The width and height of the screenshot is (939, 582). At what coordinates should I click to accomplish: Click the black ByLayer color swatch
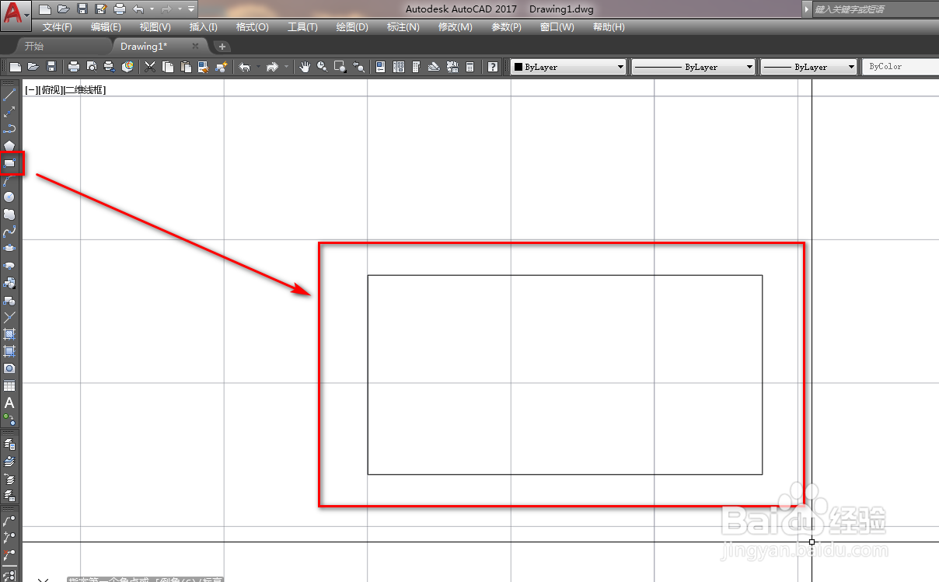tap(518, 67)
